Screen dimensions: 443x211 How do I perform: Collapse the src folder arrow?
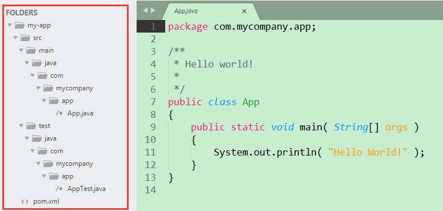pyautogui.click(x=15, y=38)
